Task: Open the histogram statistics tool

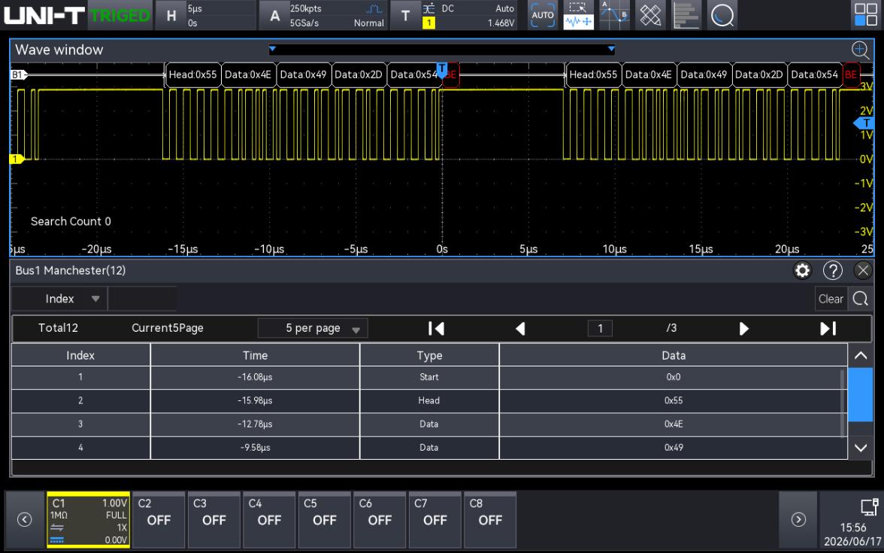Action: click(686, 15)
